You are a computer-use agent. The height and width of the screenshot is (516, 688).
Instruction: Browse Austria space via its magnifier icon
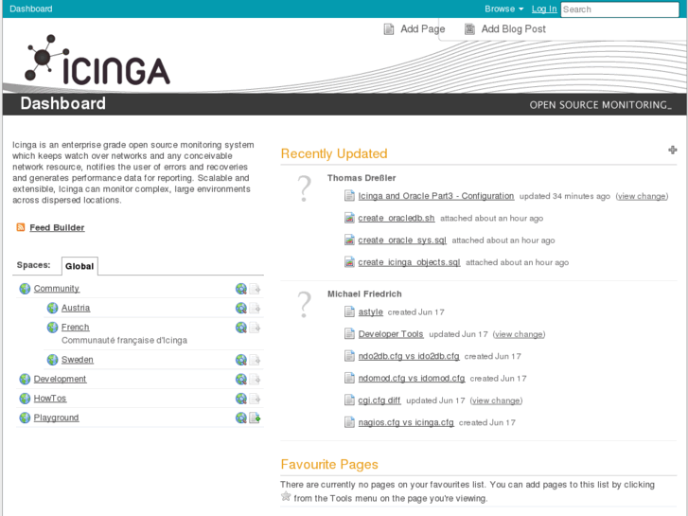241,308
